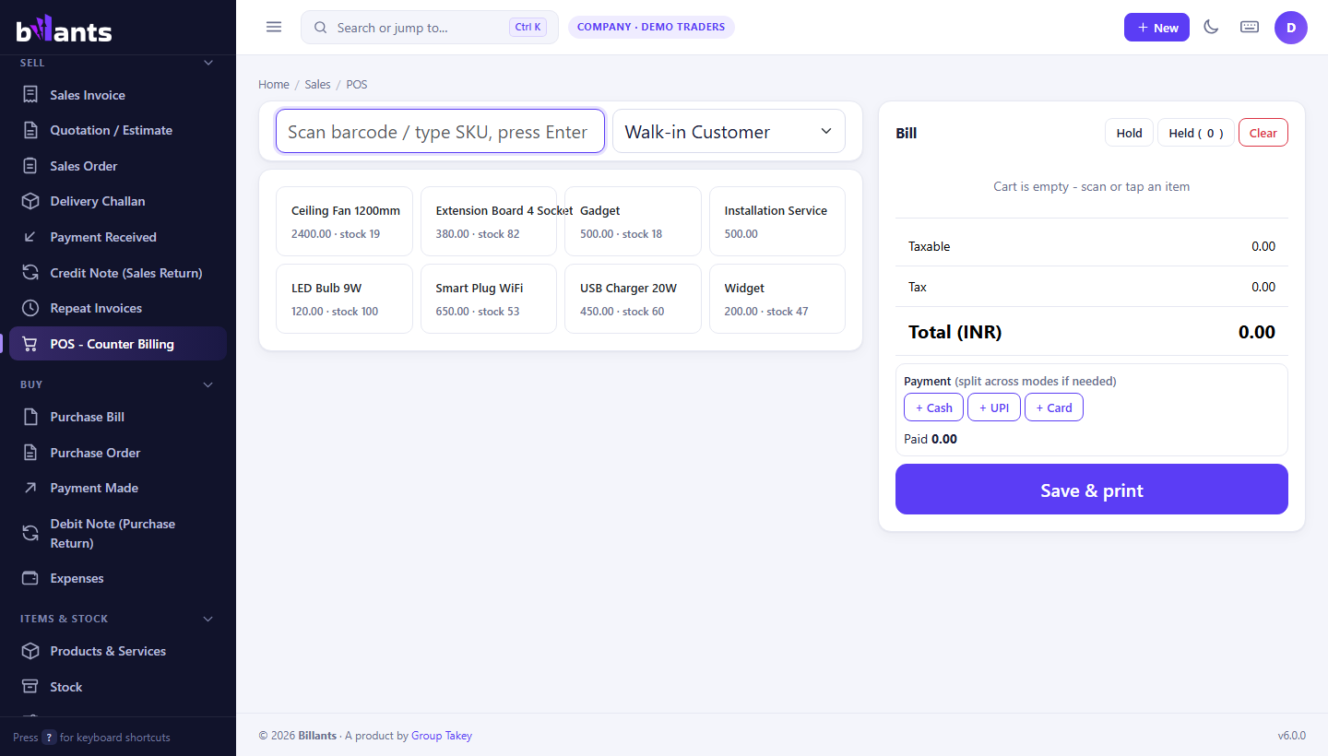
Task: Clear the bill with the Clear button
Action: [x=1263, y=133]
